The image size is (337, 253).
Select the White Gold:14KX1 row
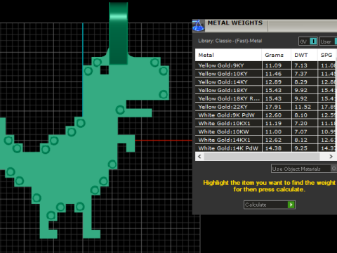266,140
